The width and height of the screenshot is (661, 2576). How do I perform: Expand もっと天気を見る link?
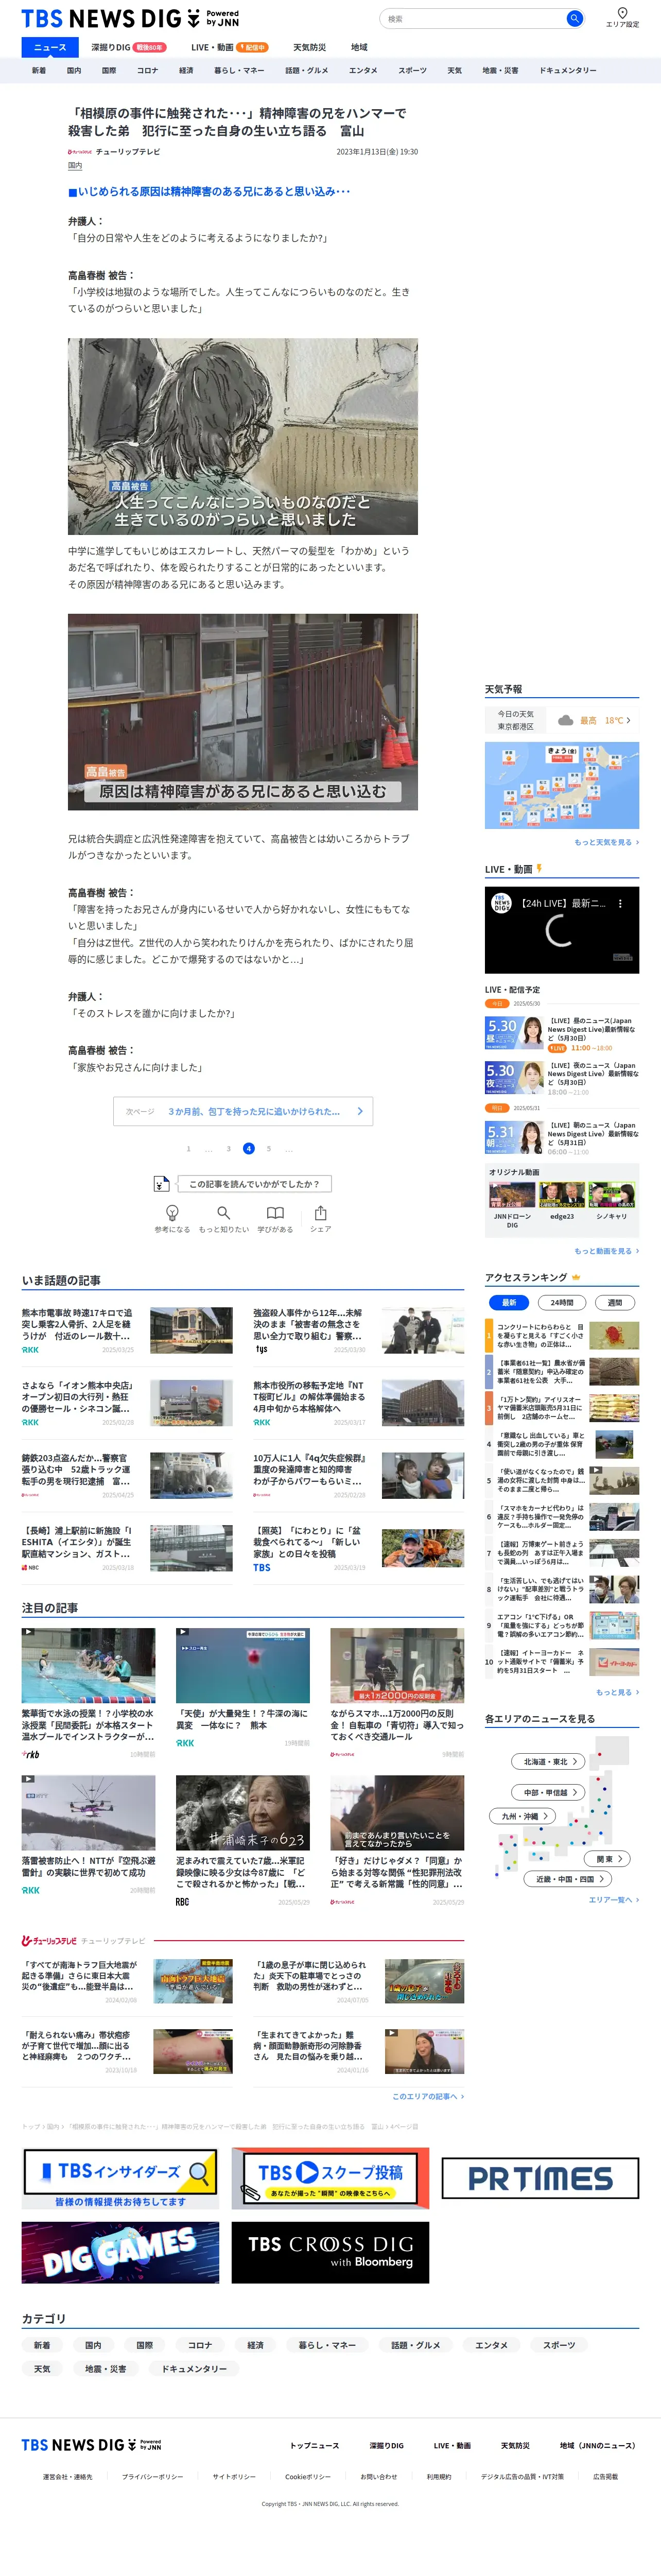pos(606,842)
